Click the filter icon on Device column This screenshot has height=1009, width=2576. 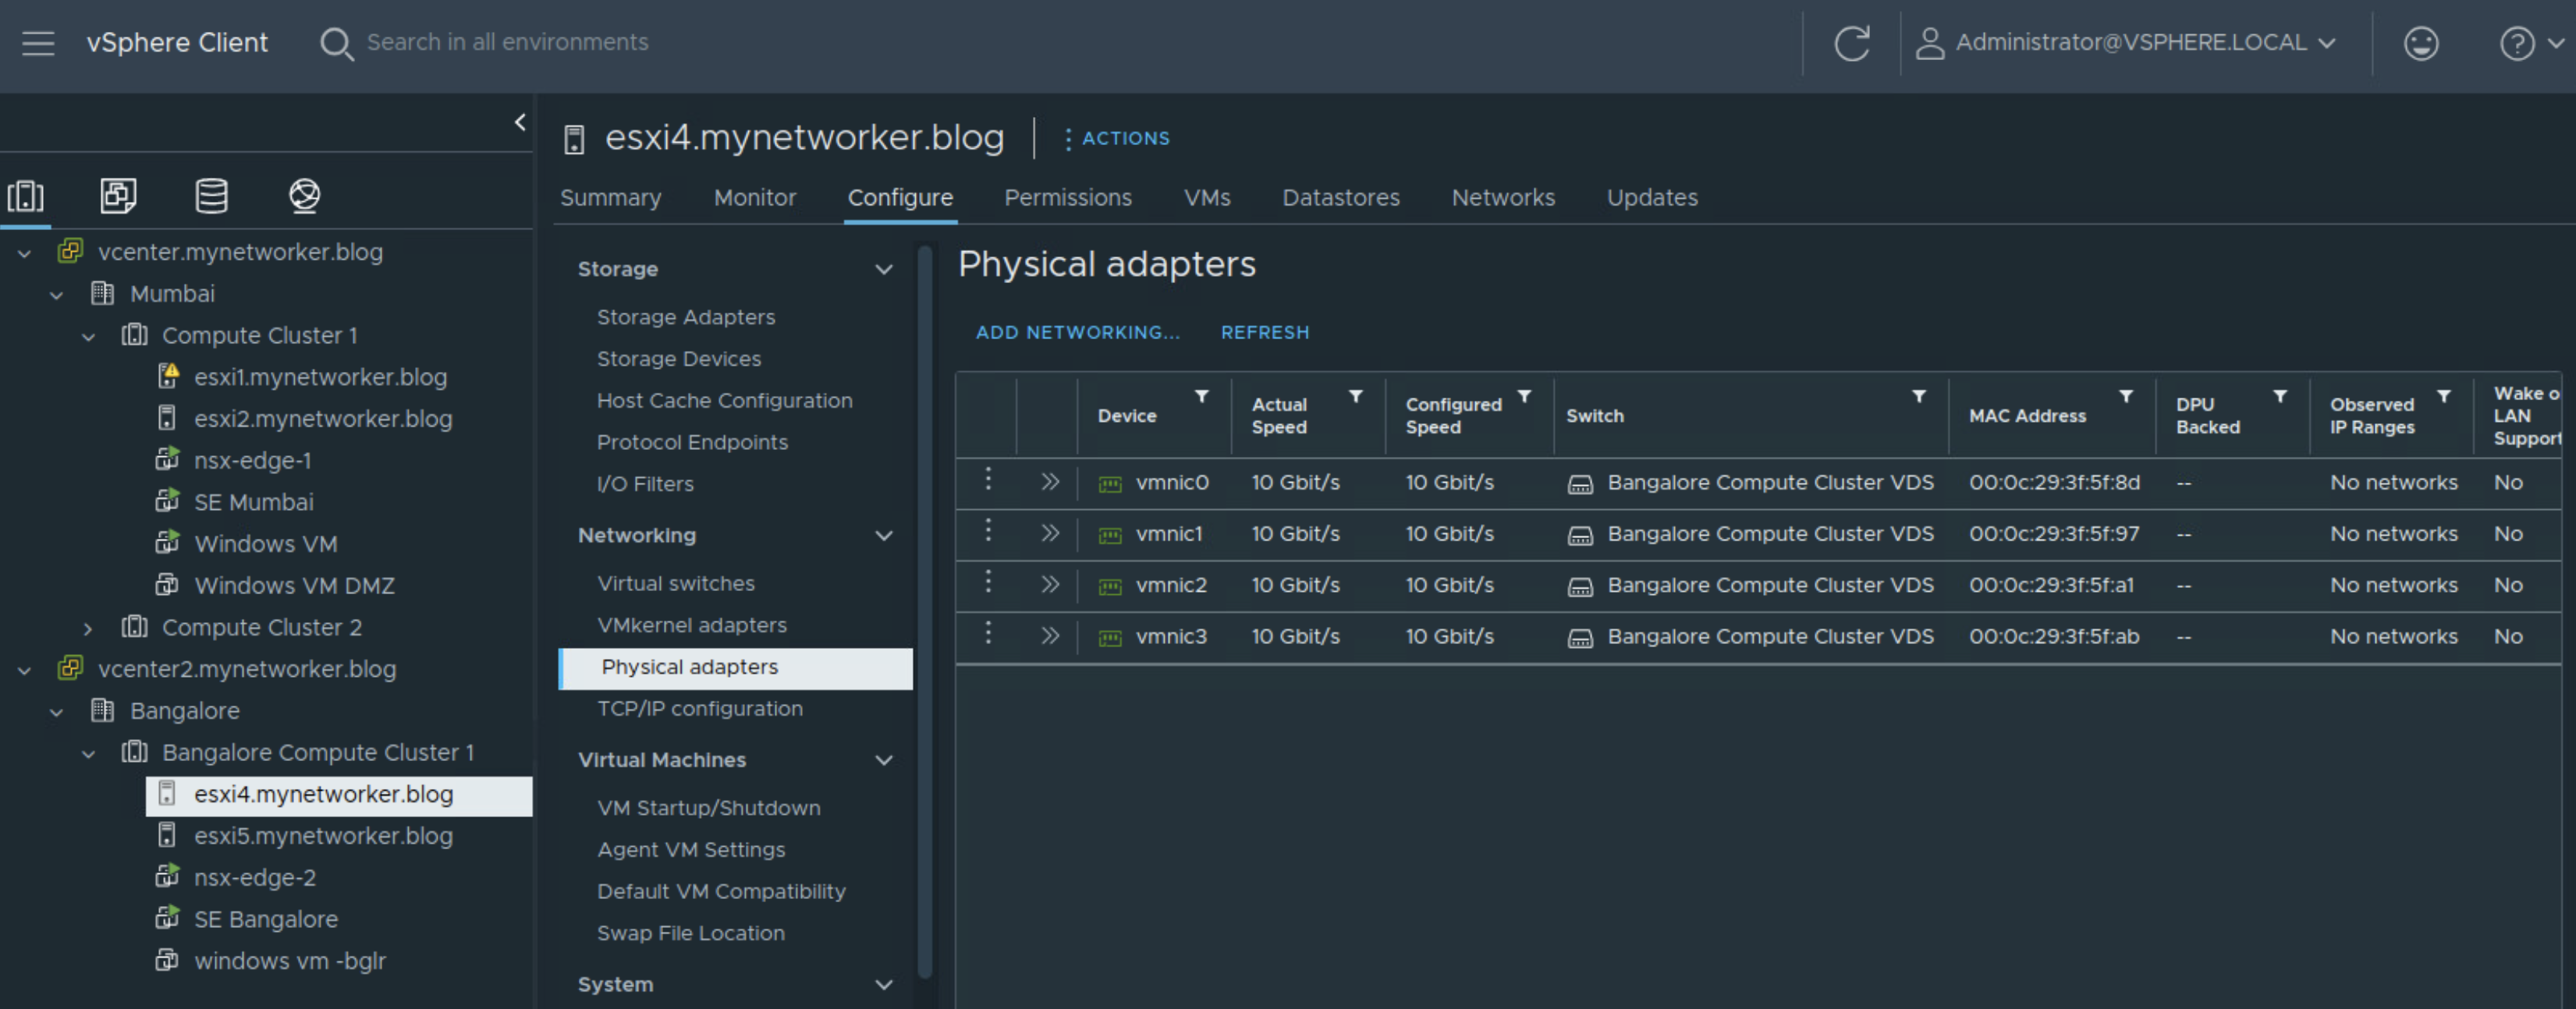[x=1202, y=397]
